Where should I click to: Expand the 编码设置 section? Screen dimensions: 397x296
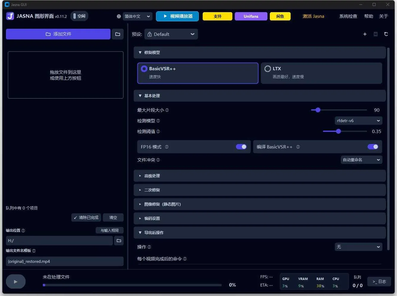(x=260, y=219)
